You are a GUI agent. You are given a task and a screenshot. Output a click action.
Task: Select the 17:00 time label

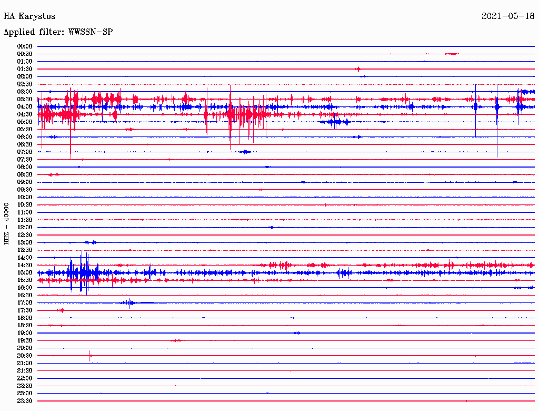(25, 303)
